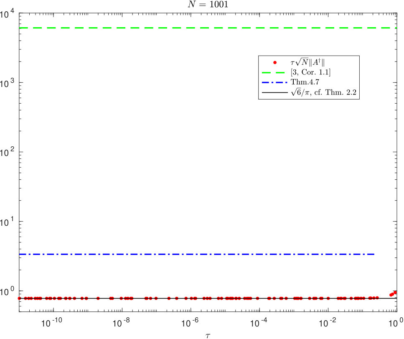Viewport: 404px width, 339px height.
Task: Click the legend entry [3, Cor. 1.1]
Action: click(x=310, y=72)
